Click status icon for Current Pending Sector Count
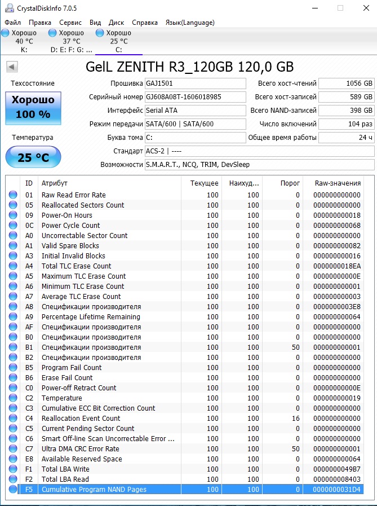 pos(13,428)
